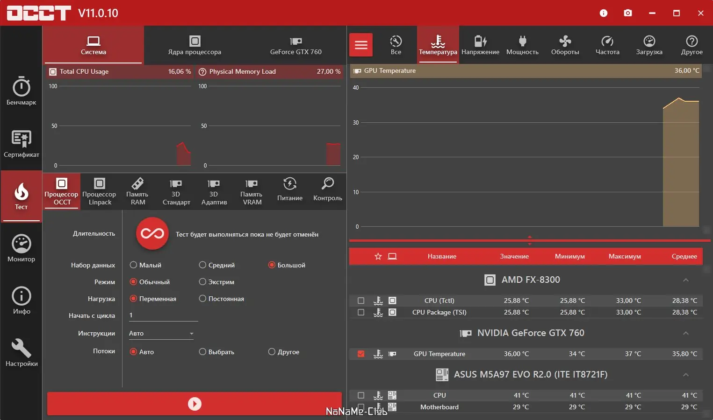Open the Инфо section
The height and width of the screenshot is (420, 713).
point(21,301)
